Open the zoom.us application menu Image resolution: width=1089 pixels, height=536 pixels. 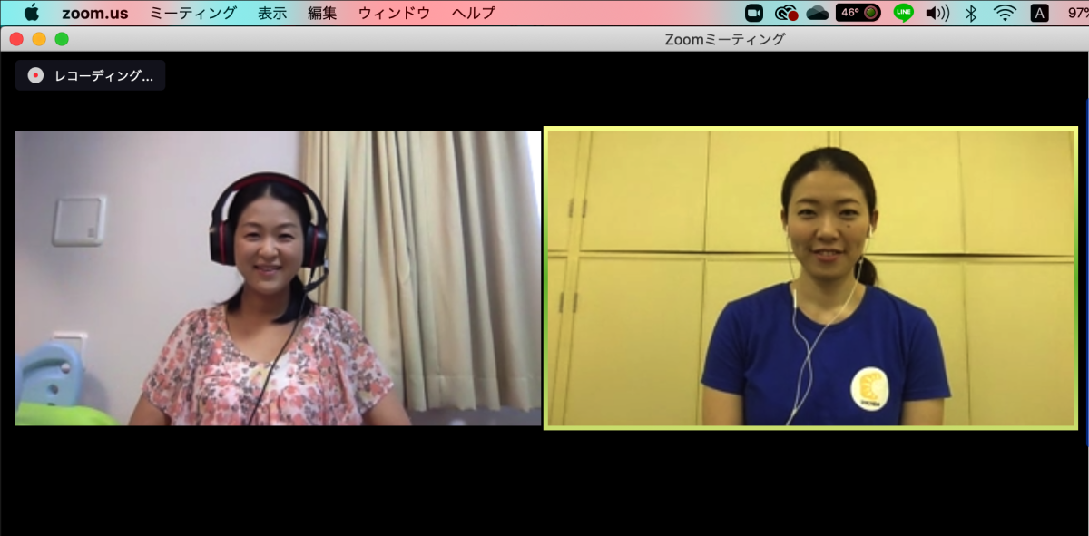coord(94,13)
